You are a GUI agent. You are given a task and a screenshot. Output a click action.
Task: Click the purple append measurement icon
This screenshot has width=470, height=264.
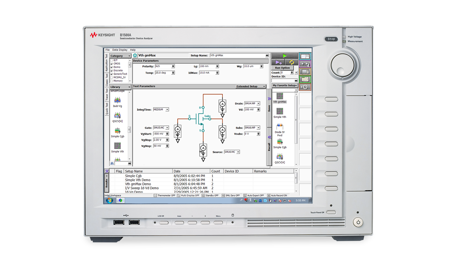click(x=278, y=62)
